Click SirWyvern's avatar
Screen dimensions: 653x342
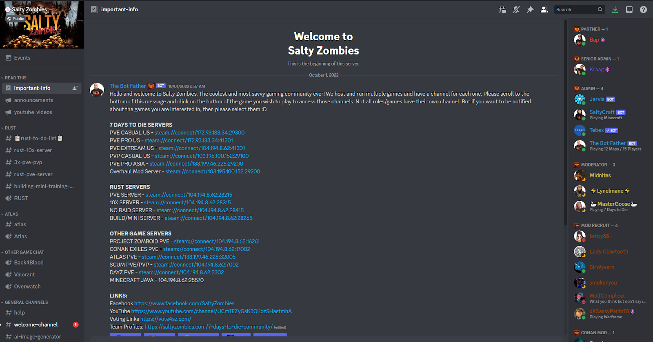[580, 267]
